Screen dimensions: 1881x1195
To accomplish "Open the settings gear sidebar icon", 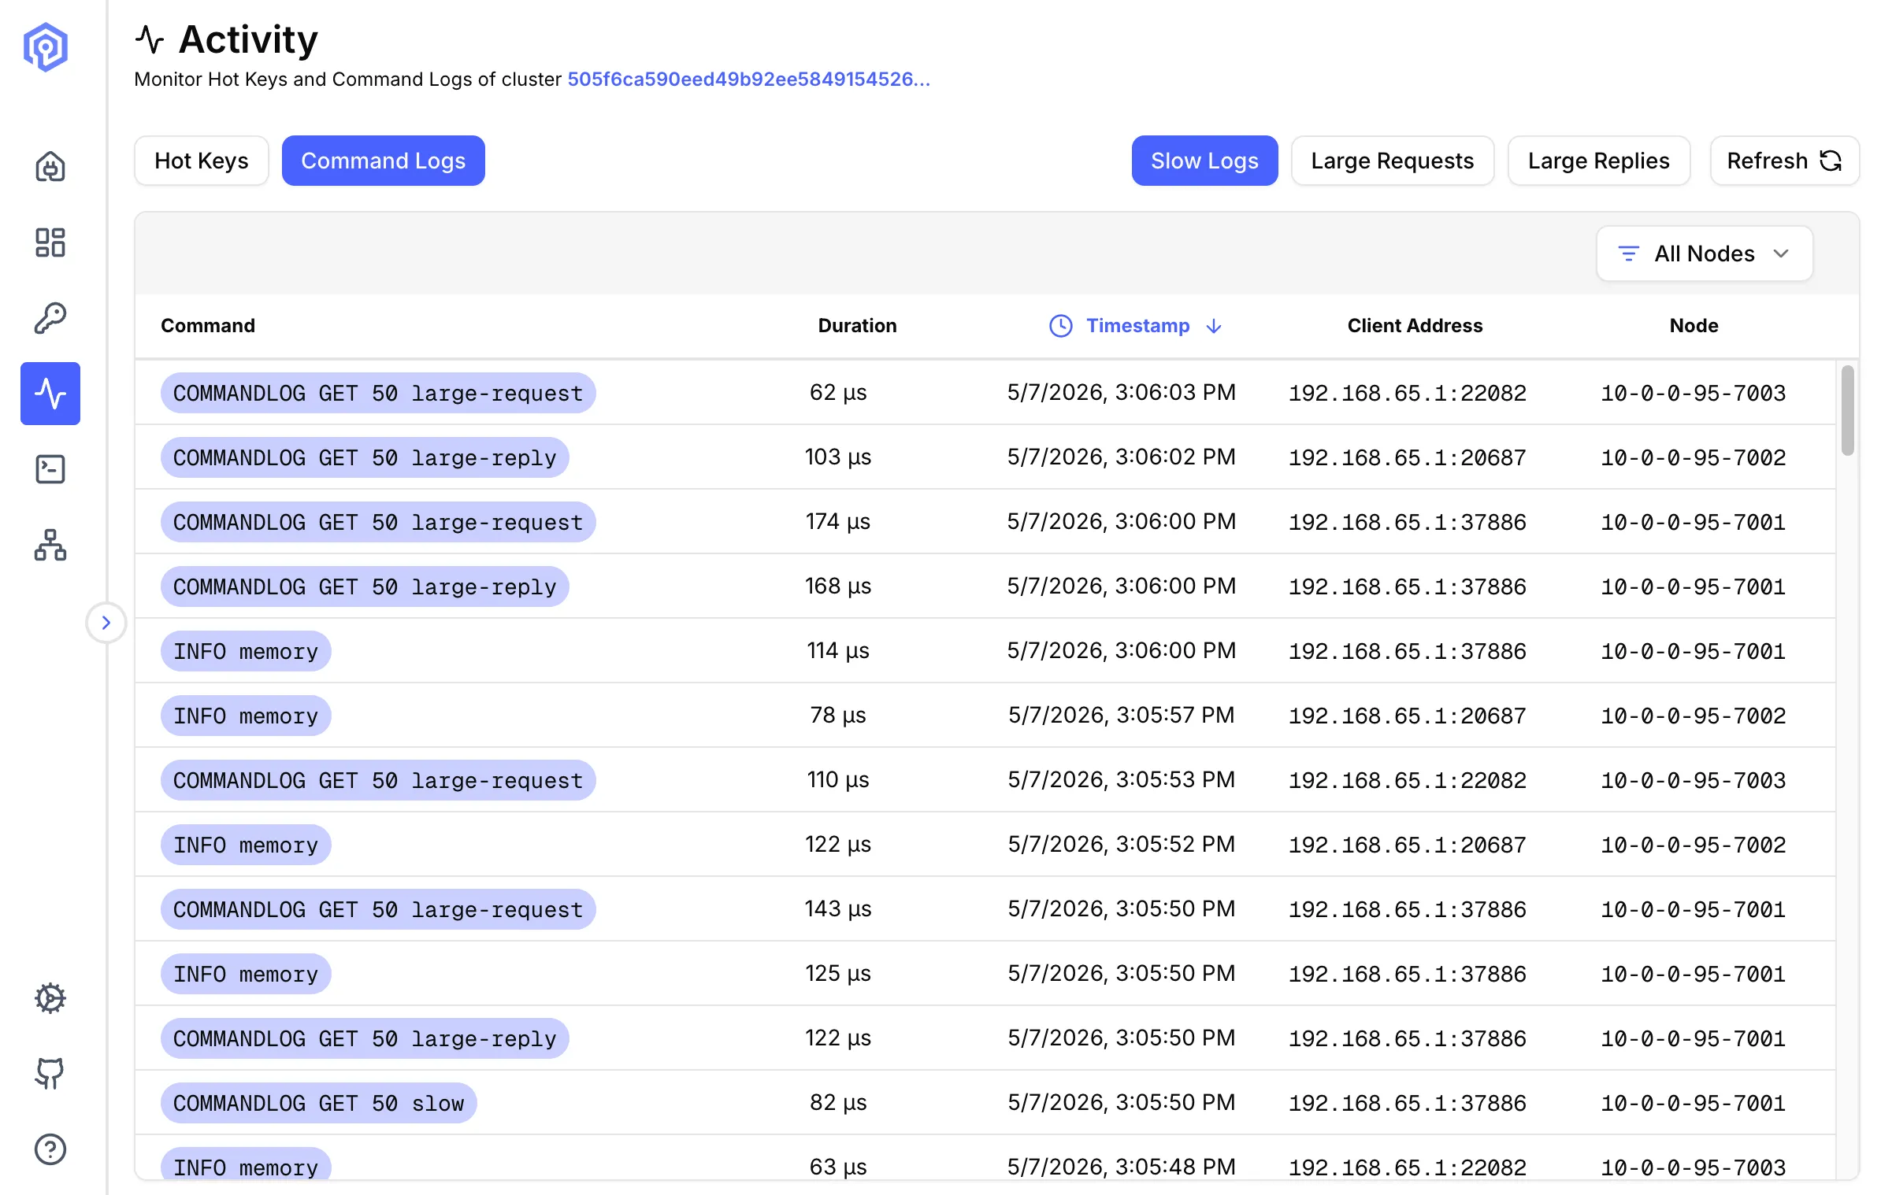I will coord(50,998).
